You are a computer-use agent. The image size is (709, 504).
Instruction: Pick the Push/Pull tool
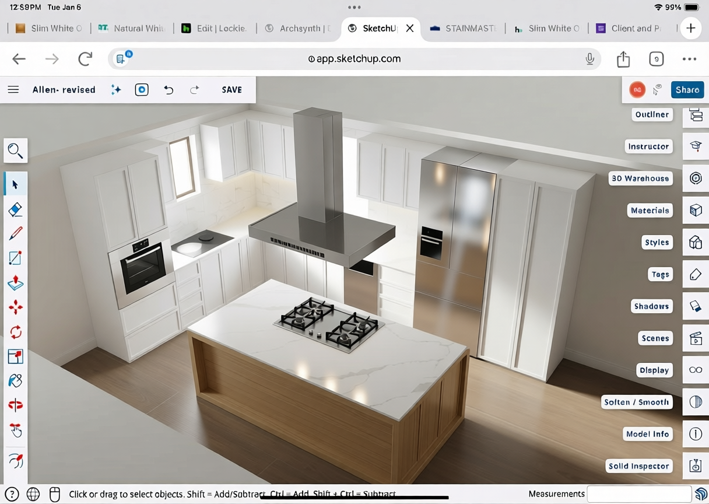16,283
